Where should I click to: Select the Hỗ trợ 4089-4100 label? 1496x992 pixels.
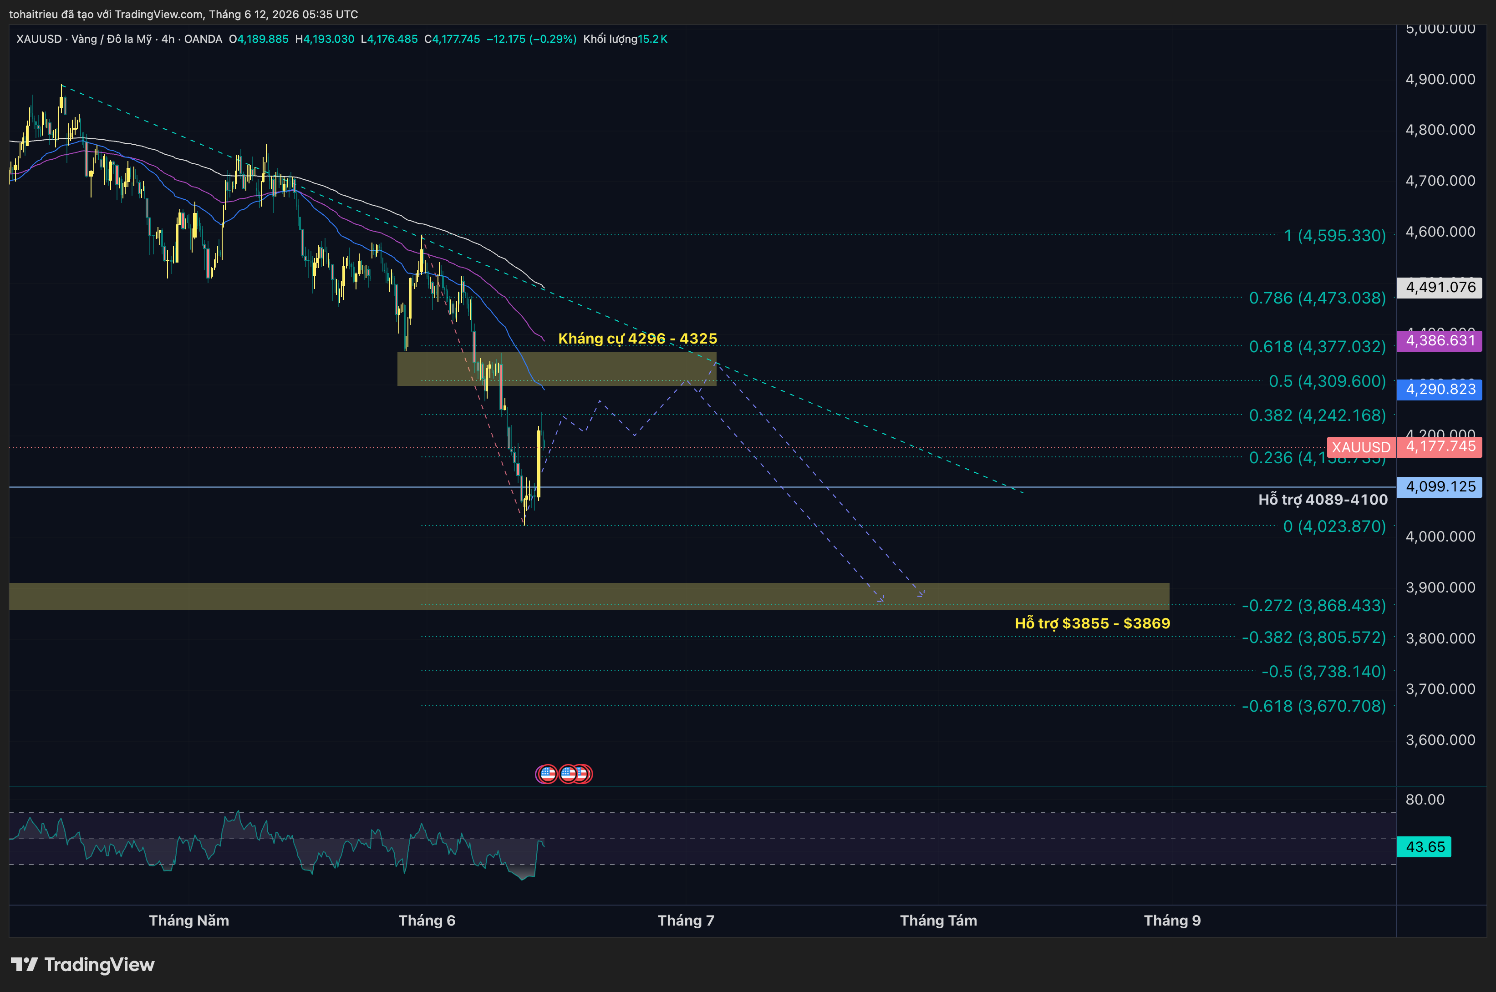pyautogui.click(x=1323, y=500)
